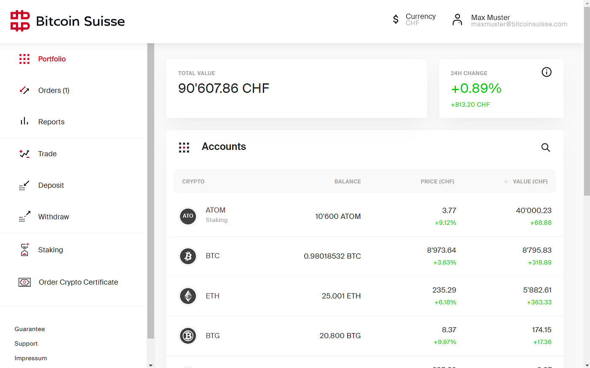The image size is (590, 368).
Task: Open the Trade page
Action: (x=47, y=154)
